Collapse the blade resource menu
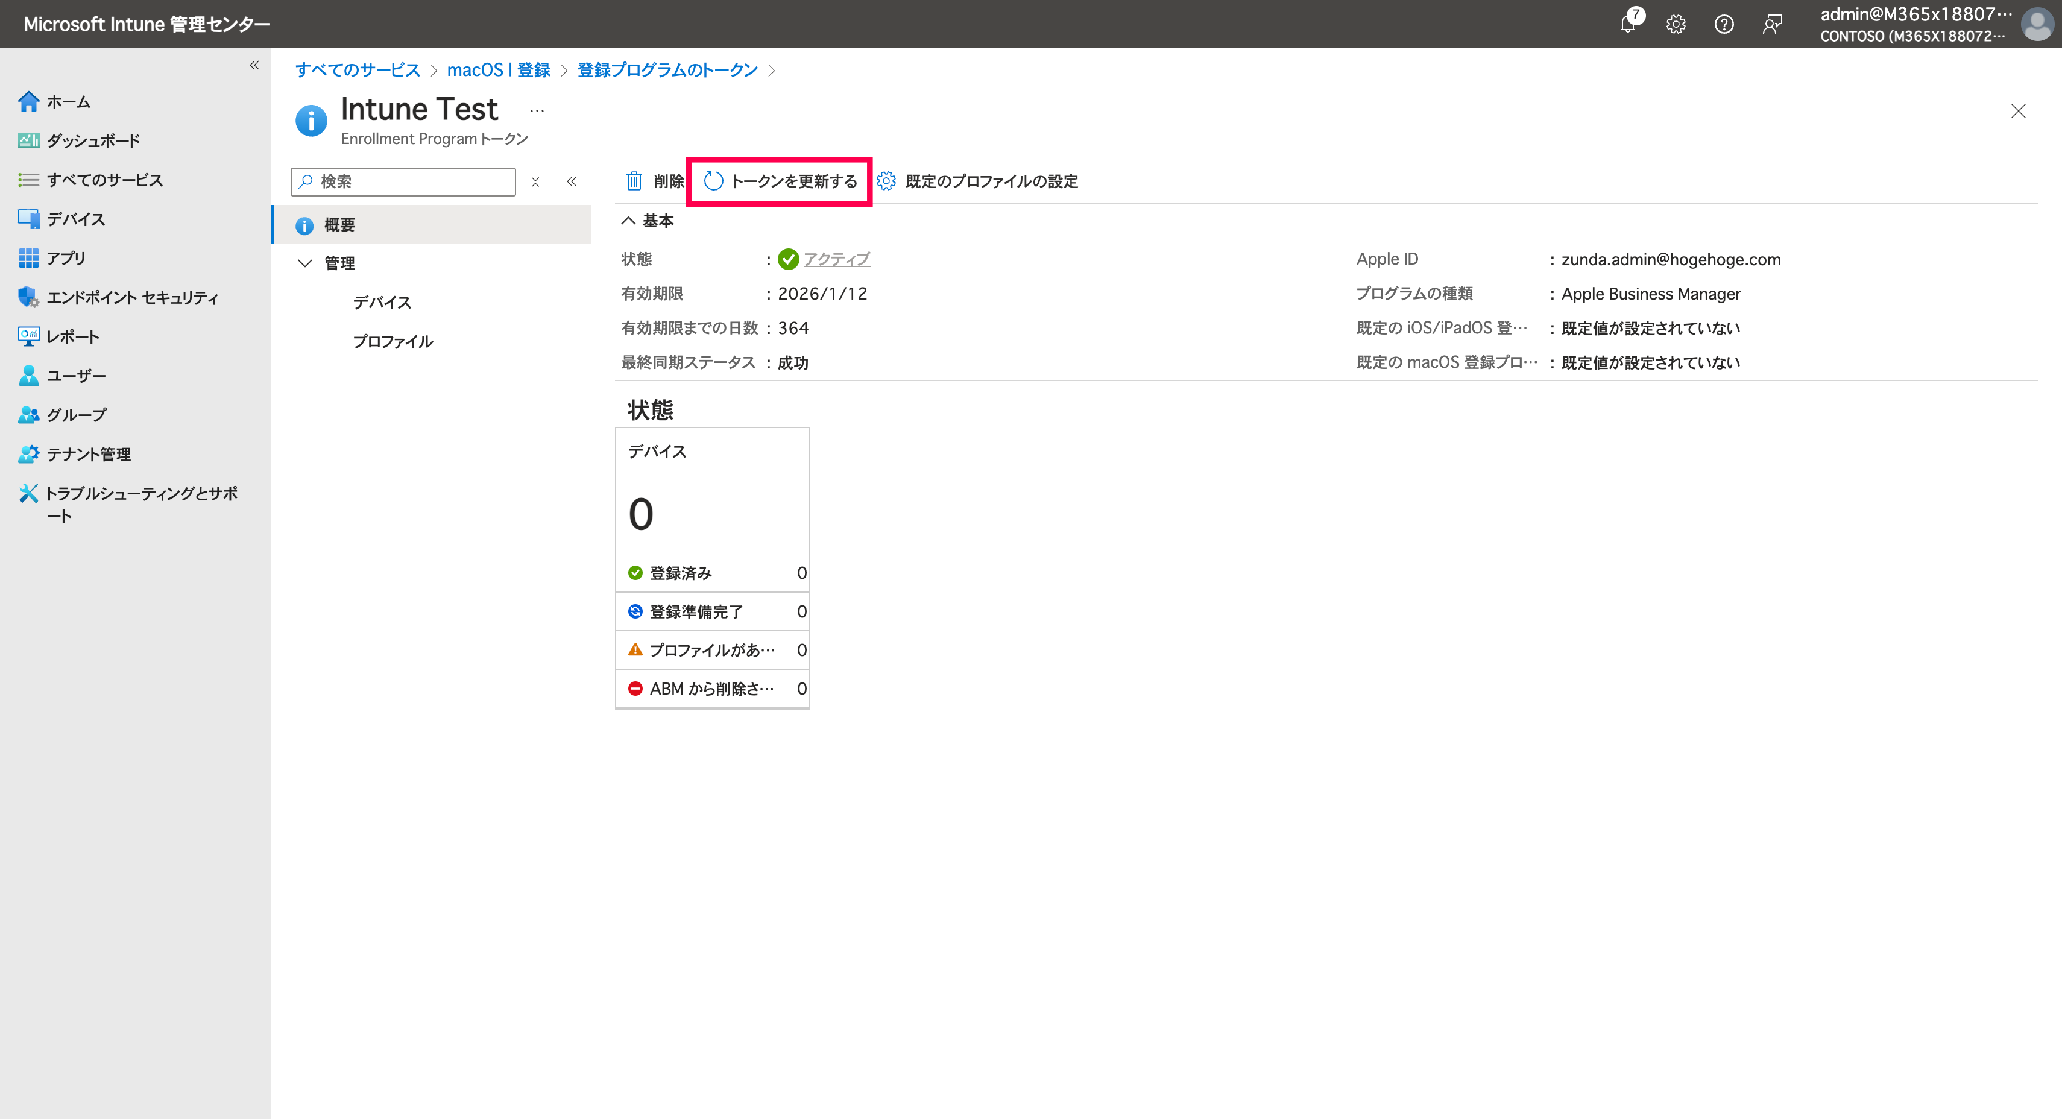 (572, 181)
